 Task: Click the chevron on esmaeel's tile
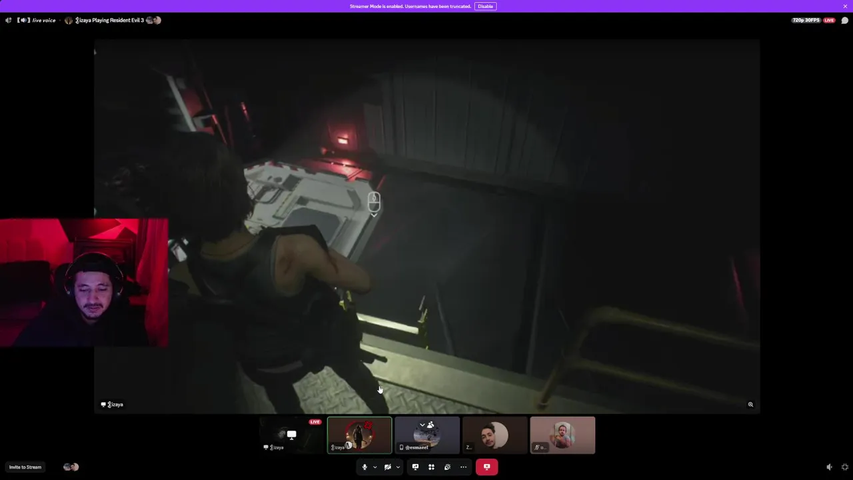(422, 425)
